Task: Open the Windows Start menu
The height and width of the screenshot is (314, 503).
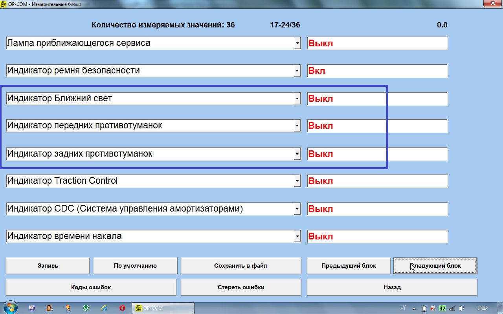Action: [10, 308]
